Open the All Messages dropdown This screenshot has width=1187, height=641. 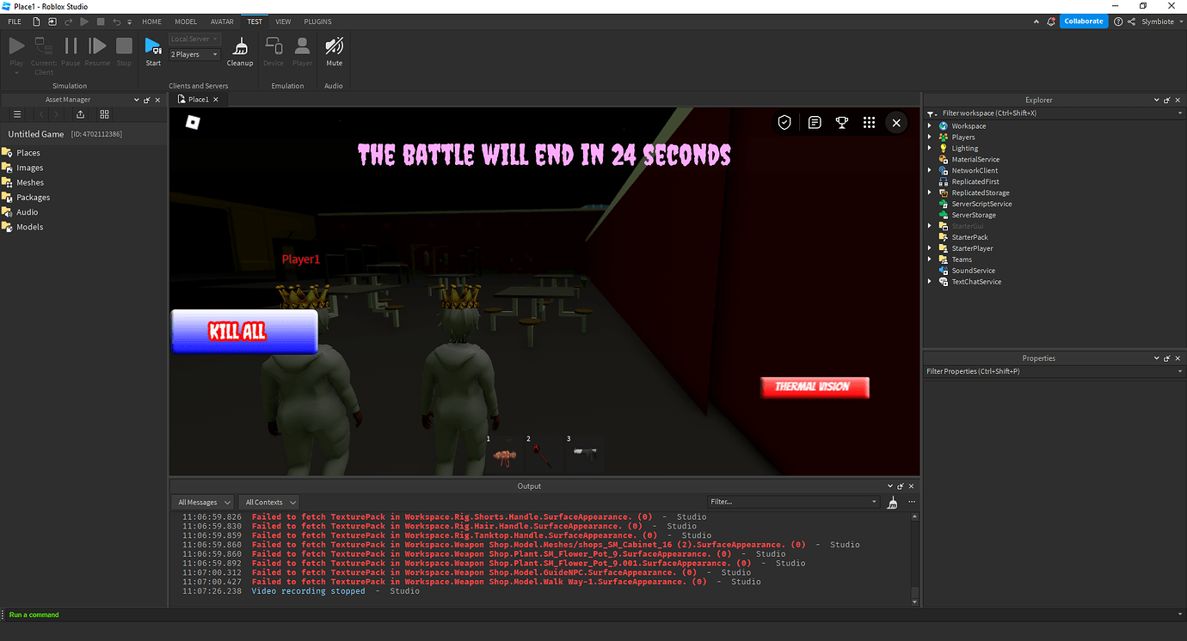202,502
